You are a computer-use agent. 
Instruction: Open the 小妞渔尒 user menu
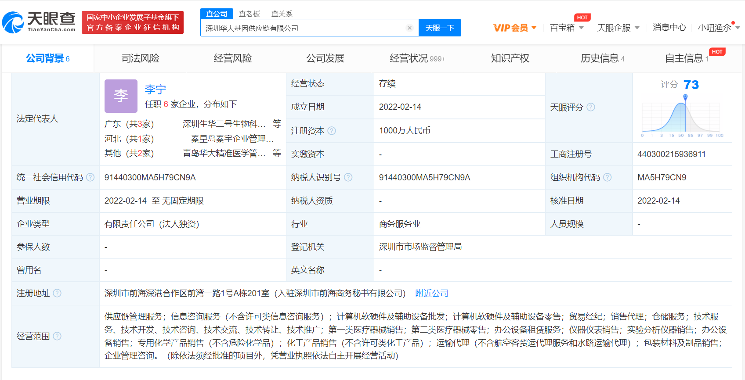(718, 28)
